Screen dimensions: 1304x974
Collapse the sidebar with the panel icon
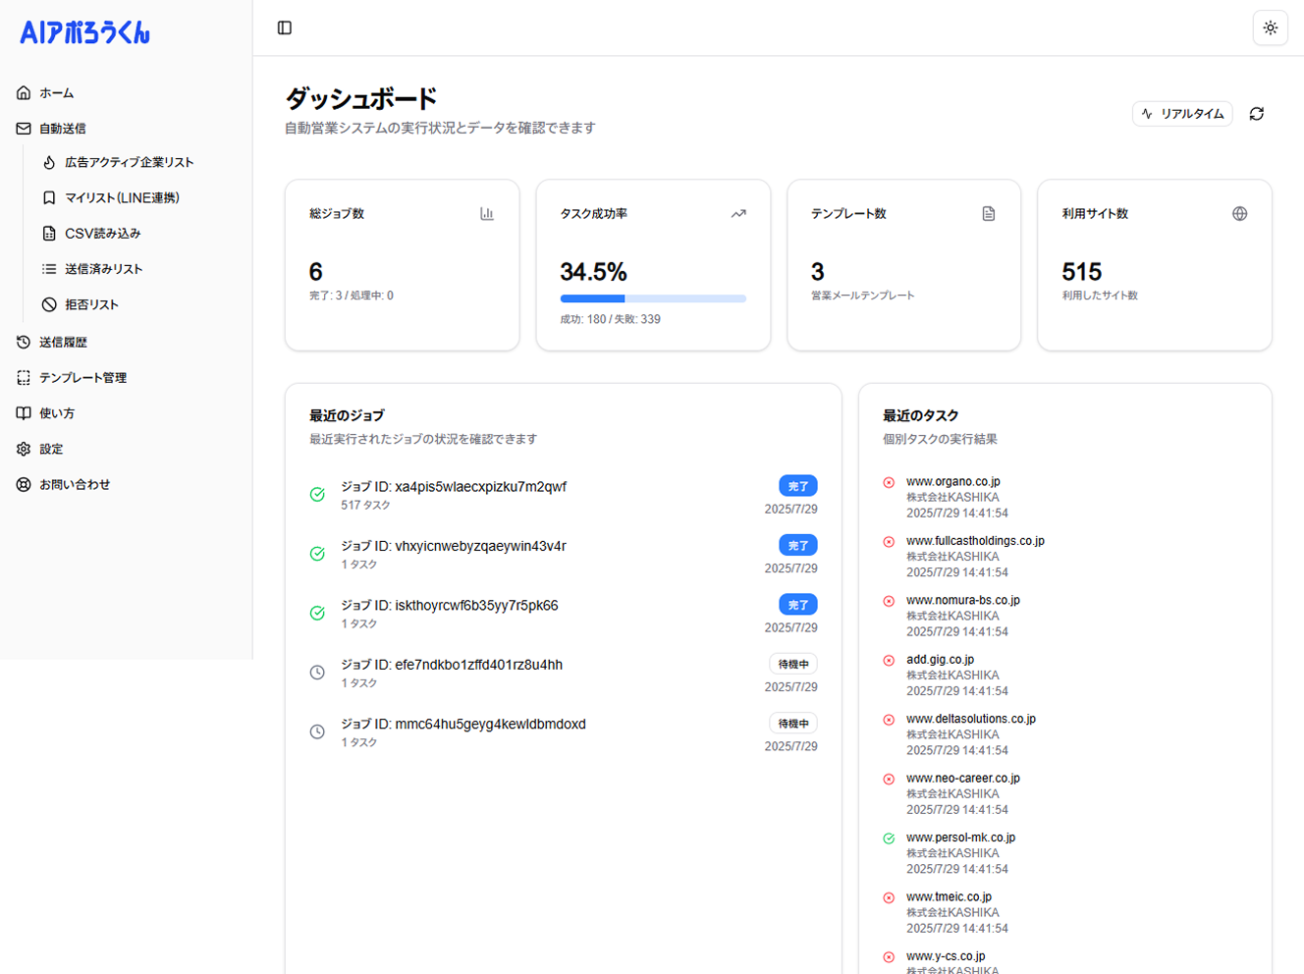(285, 27)
